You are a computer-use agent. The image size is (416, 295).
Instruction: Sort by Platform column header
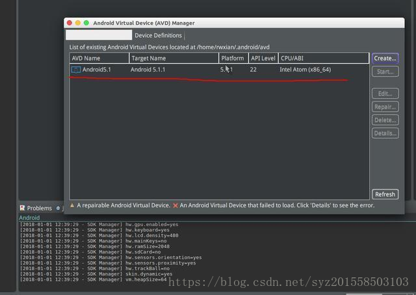point(234,58)
